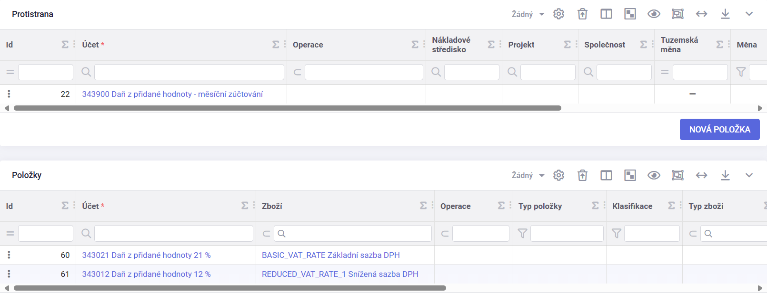Click sum icon in Protistrana Účet column header
Image resolution: width=767 pixels, height=293 pixels.
pyautogui.click(x=276, y=45)
